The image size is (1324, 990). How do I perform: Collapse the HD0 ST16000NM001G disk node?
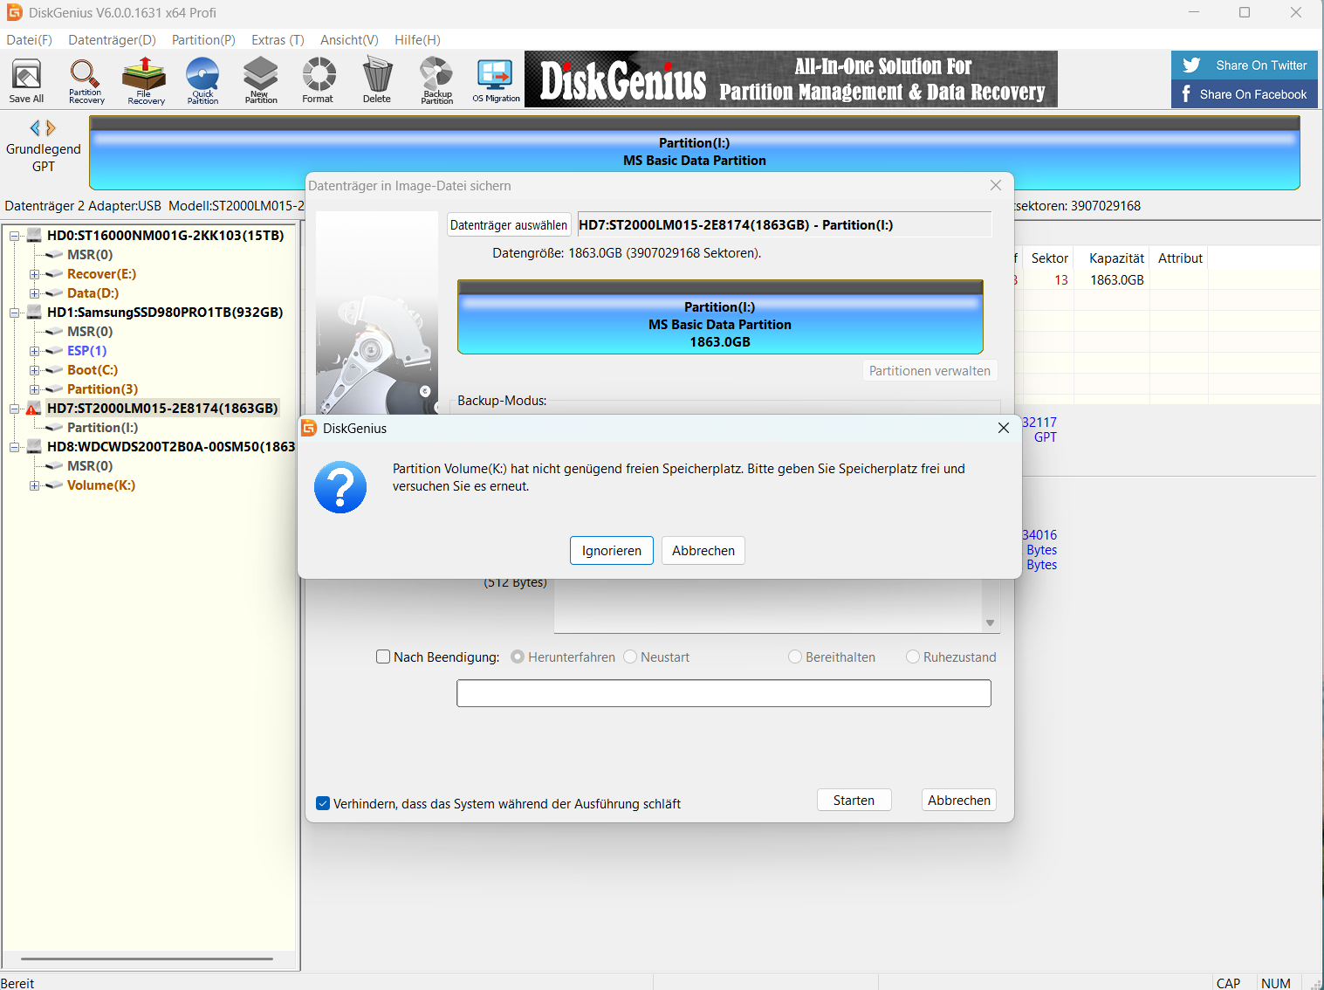(x=15, y=236)
